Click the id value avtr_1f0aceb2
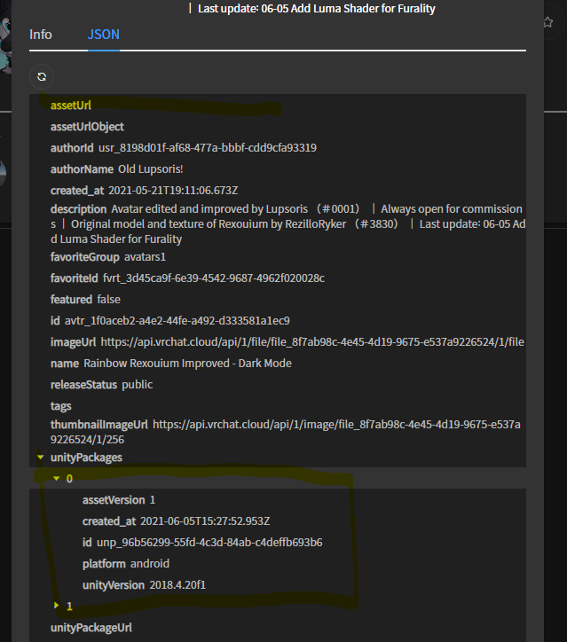567x642 pixels. pos(177,321)
